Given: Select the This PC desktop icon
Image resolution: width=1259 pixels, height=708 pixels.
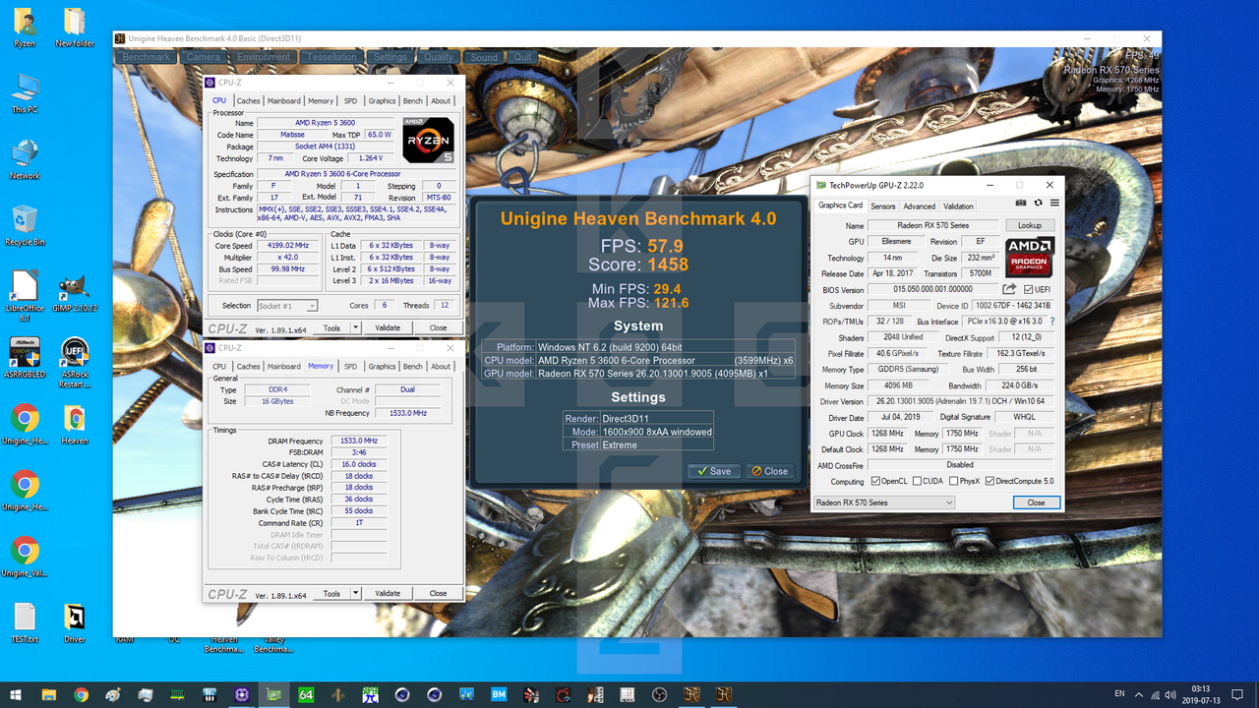Looking at the screenshot, I should (25, 93).
